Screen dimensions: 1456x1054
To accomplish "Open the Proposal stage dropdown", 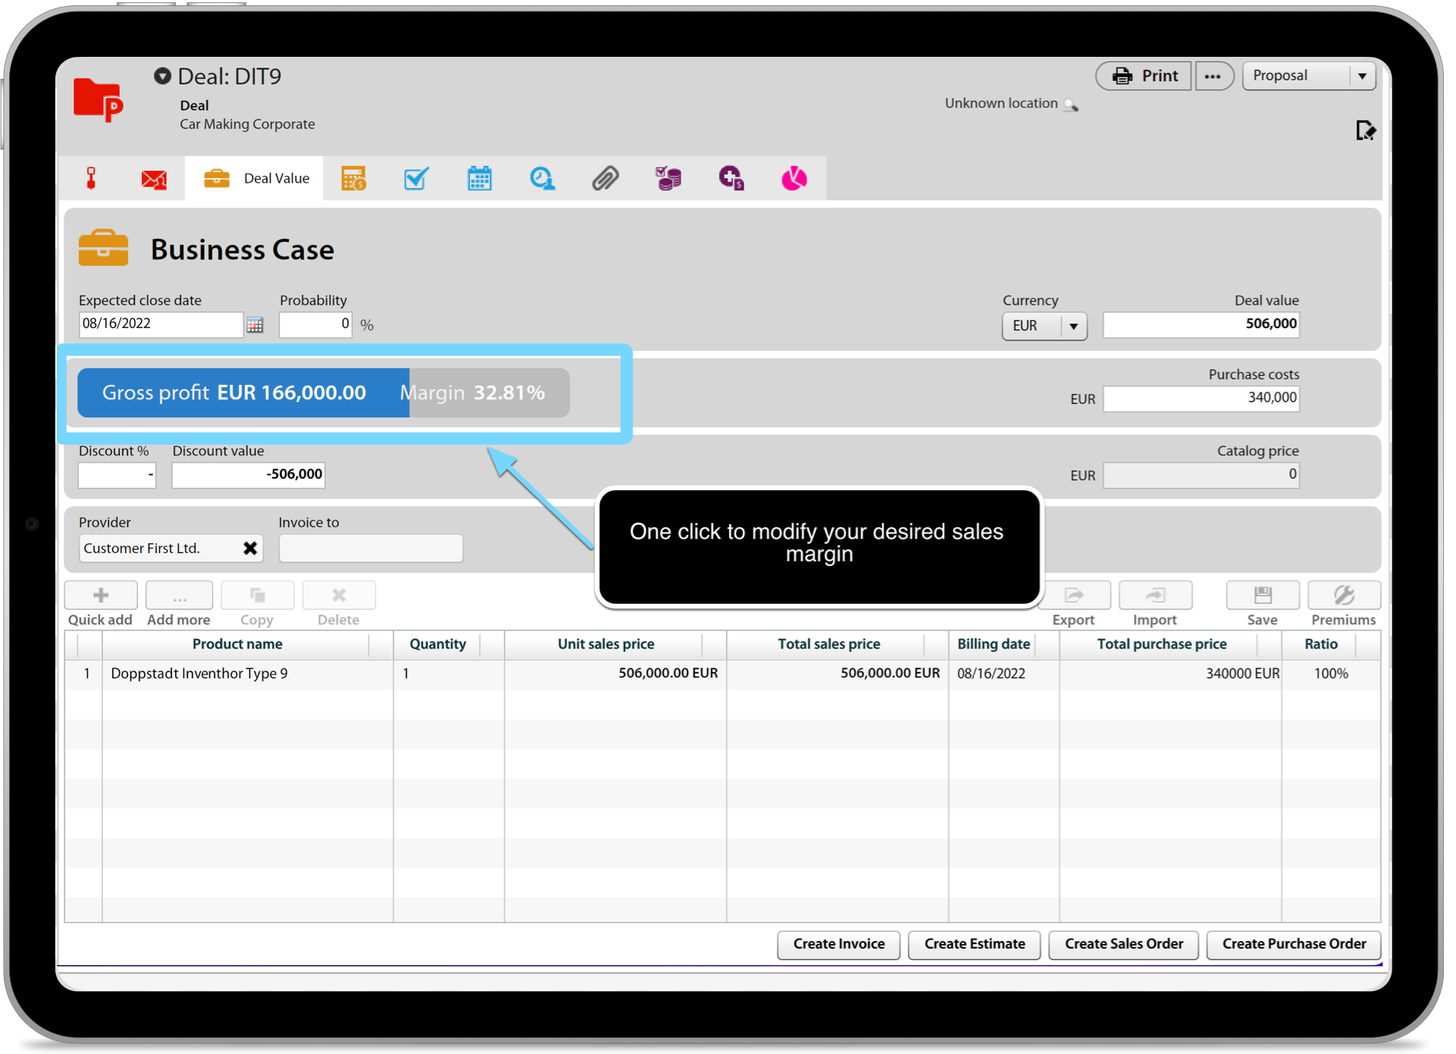I will pos(1361,76).
